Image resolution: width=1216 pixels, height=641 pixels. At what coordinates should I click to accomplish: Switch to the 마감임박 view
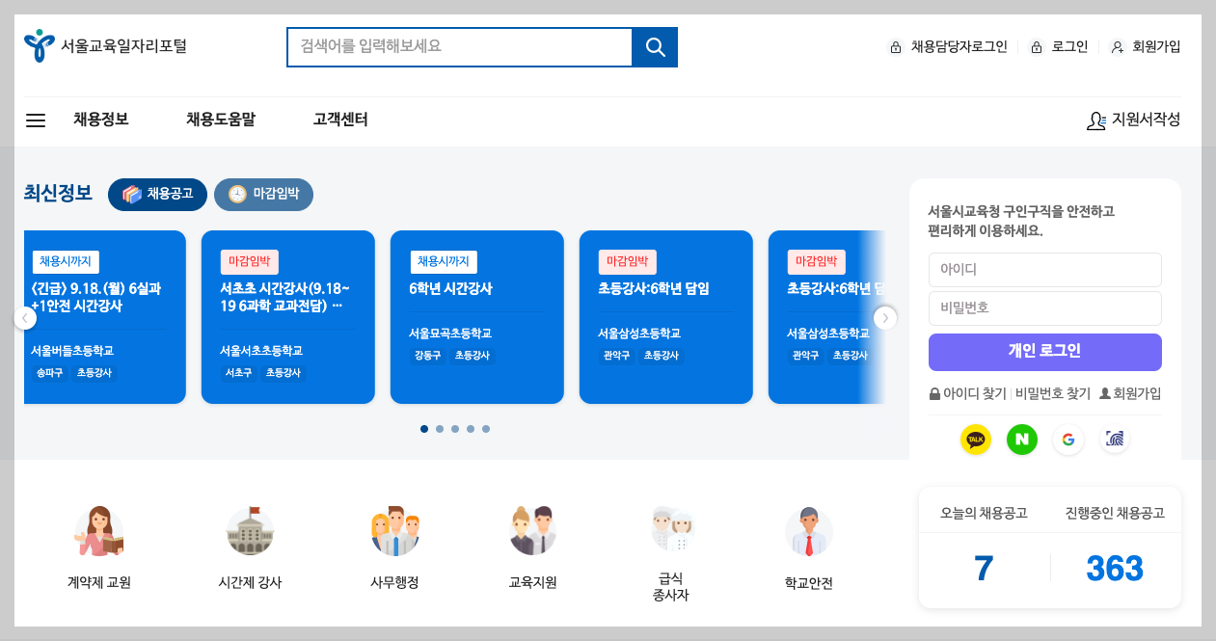click(263, 194)
